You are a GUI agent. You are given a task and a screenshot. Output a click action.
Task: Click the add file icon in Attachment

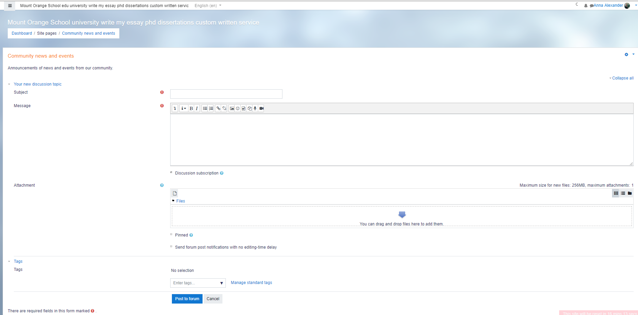tap(175, 193)
